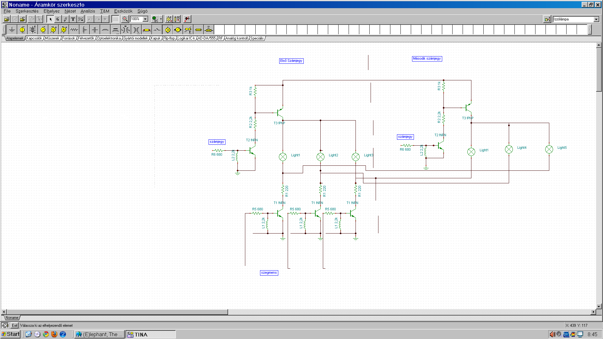The height and width of the screenshot is (339, 603).
Task: Select the ammeter component icon
Action: click(x=64, y=30)
